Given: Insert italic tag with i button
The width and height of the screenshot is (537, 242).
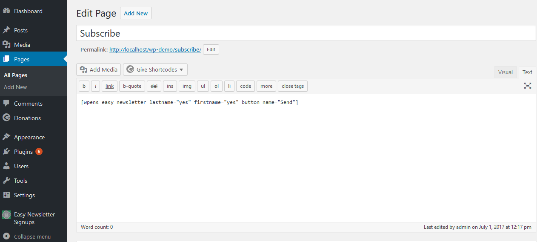Looking at the screenshot, I should (x=96, y=86).
